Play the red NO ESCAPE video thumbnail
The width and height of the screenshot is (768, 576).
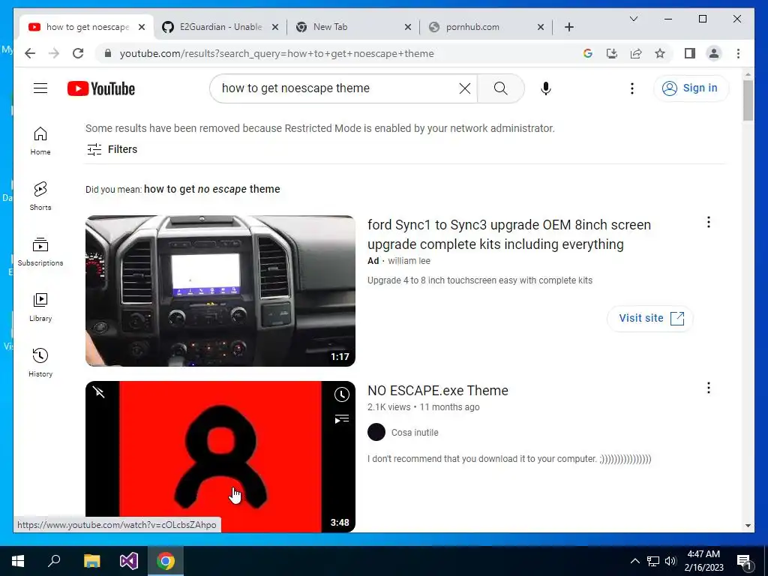(220, 457)
